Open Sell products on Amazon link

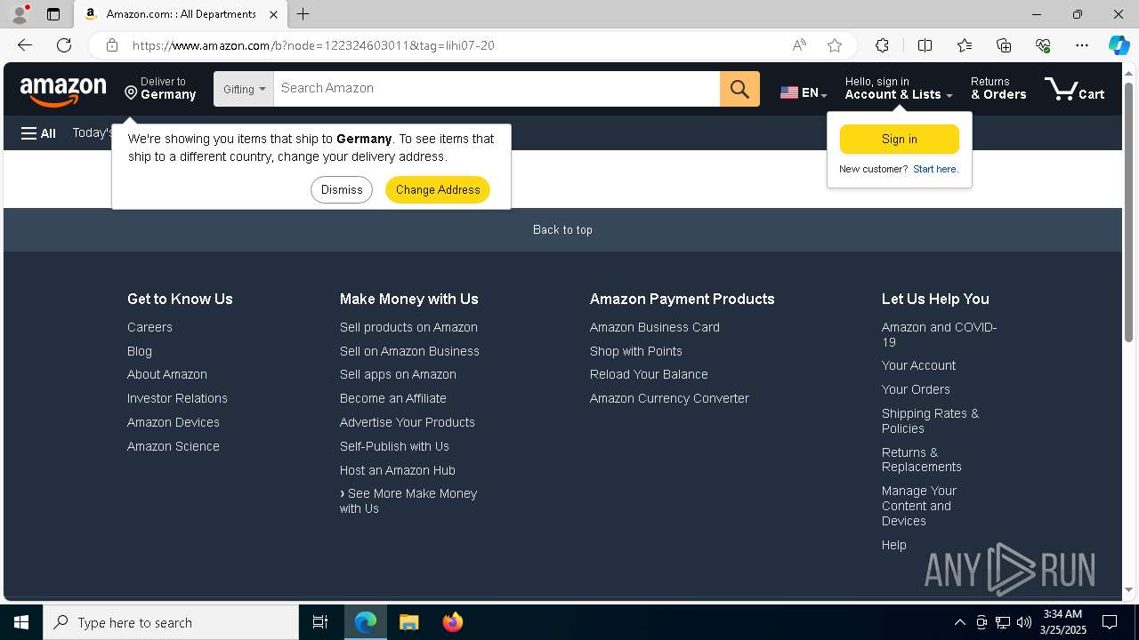tap(408, 327)
